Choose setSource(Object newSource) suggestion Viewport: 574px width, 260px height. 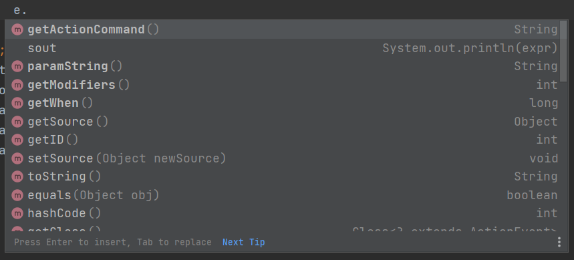pyautogui.click(x=282, y=158)
